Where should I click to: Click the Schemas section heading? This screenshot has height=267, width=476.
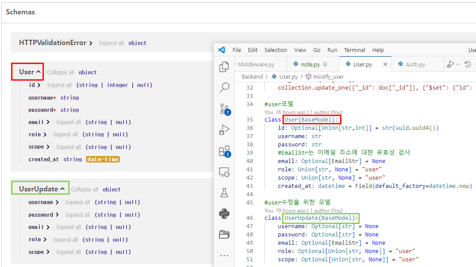[21, 12]
